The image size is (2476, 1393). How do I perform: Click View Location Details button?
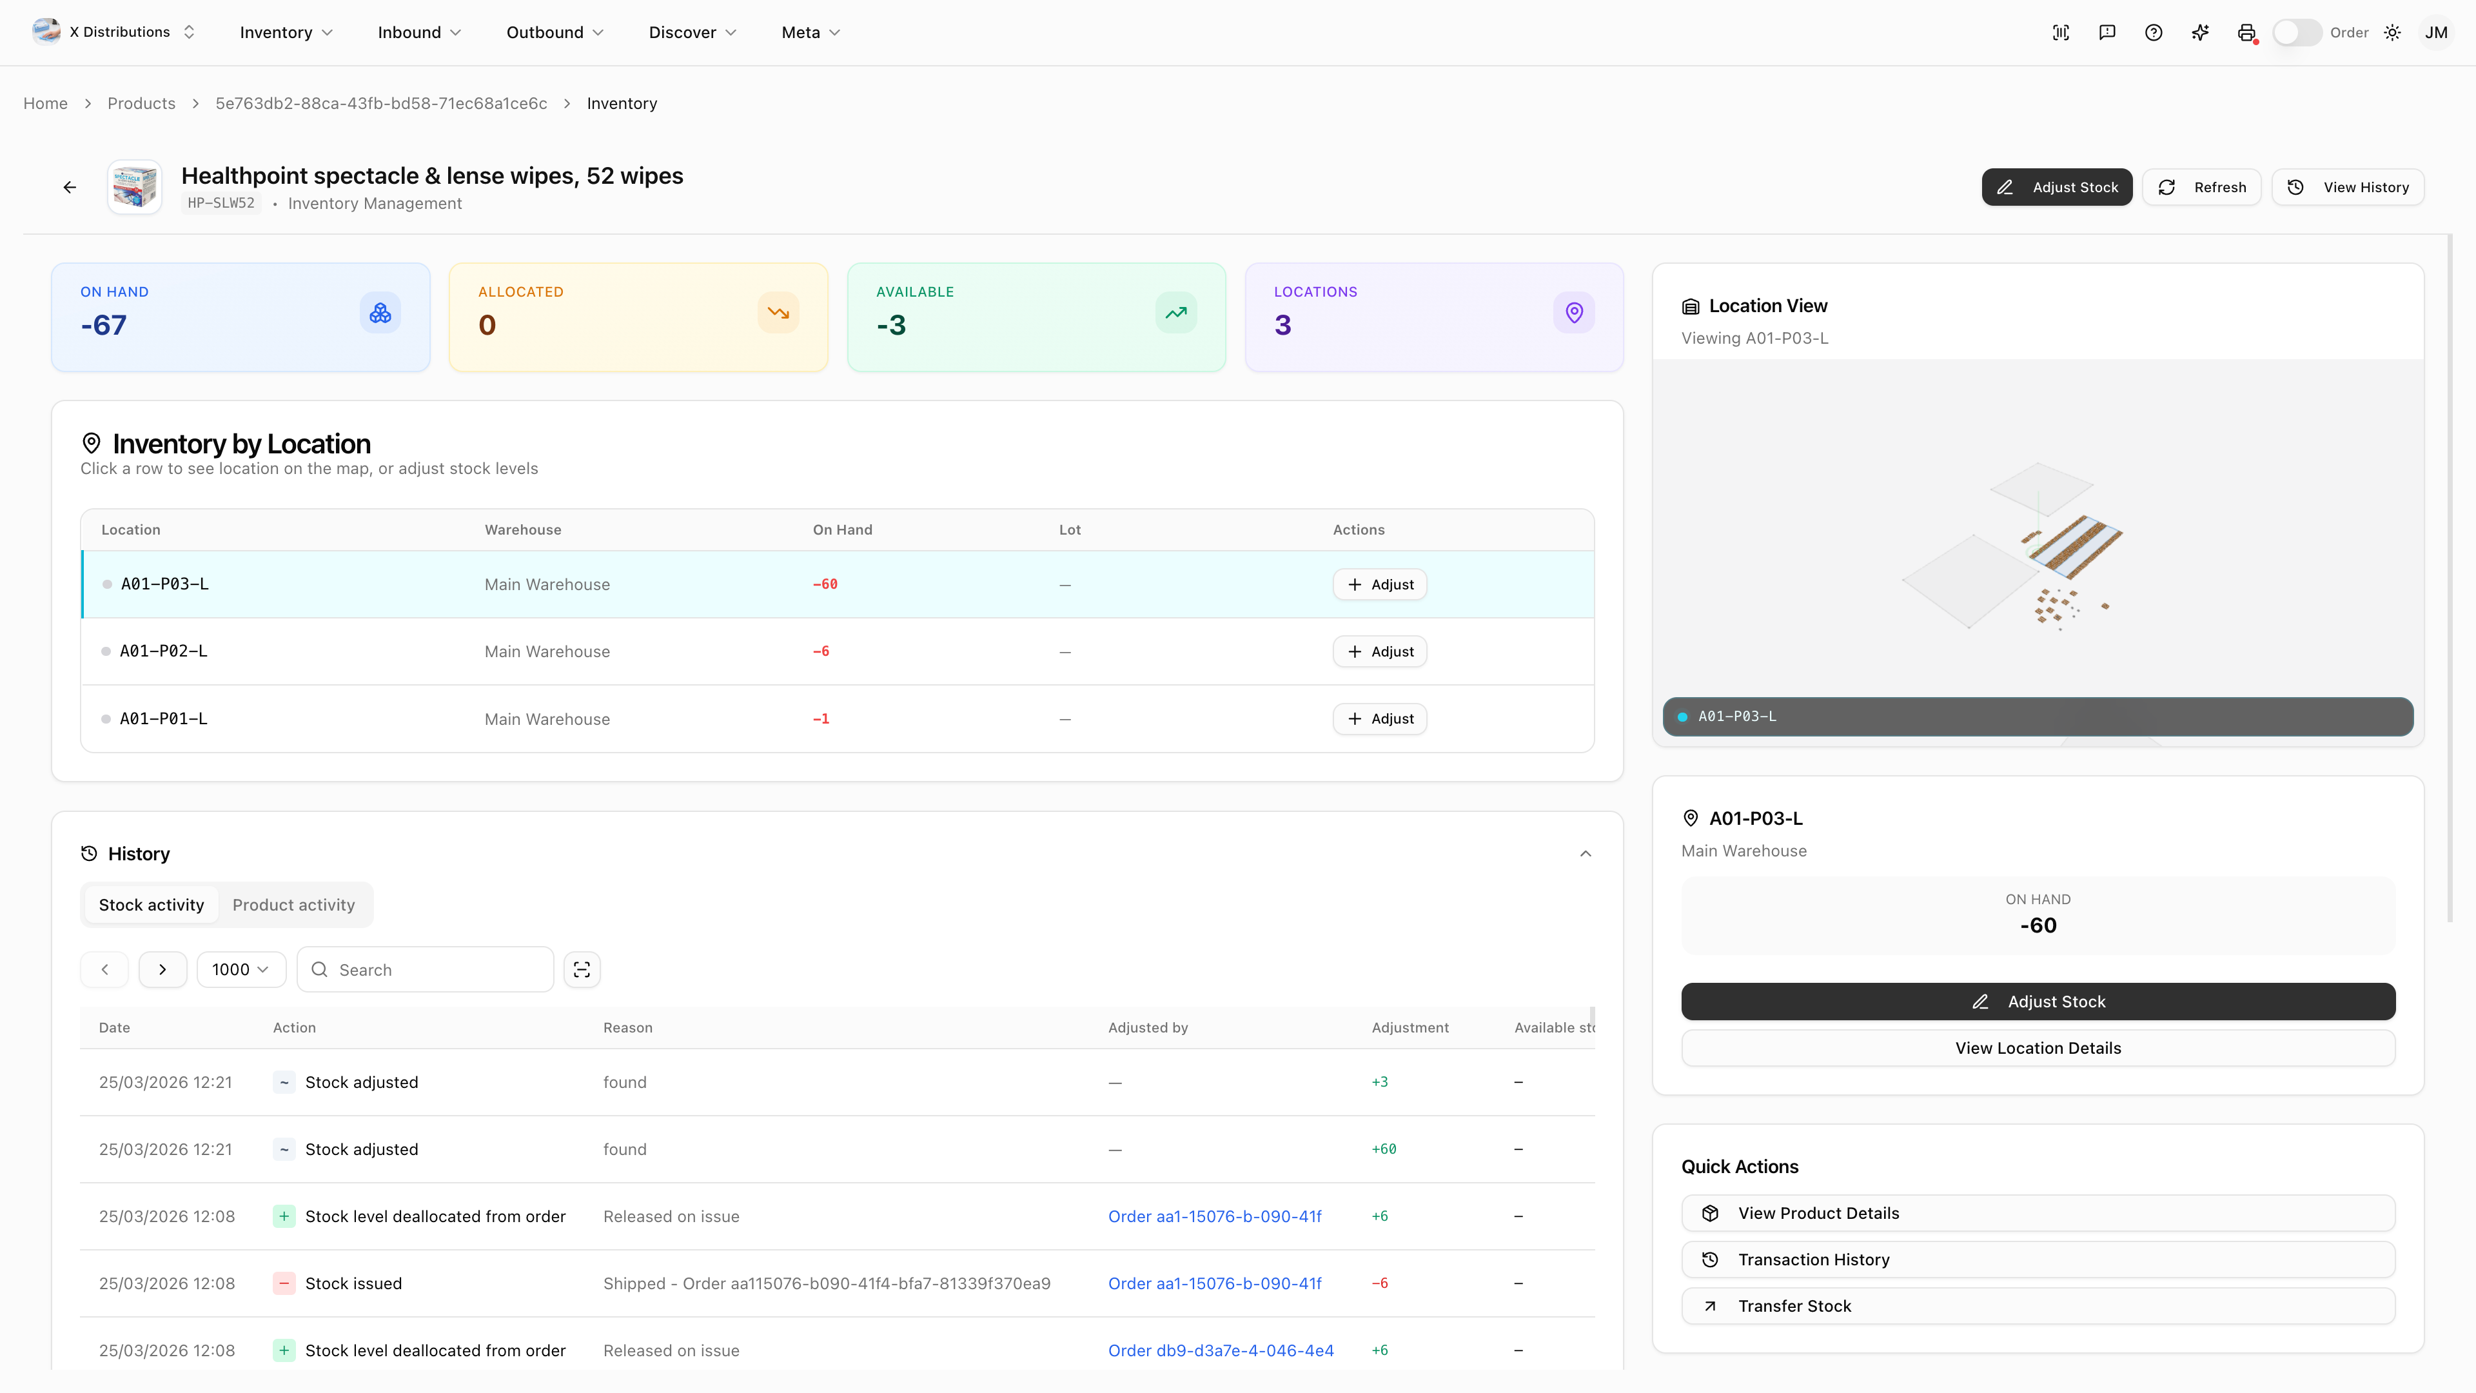coord(2038,1049)
